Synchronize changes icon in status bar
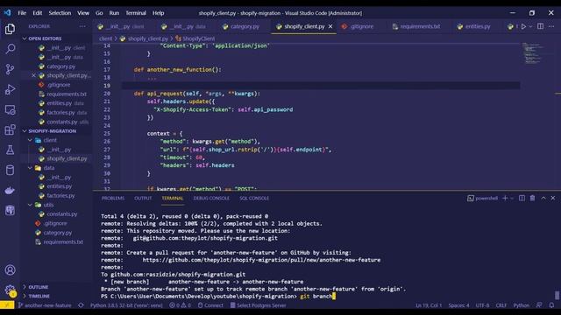 pos(81,305)
